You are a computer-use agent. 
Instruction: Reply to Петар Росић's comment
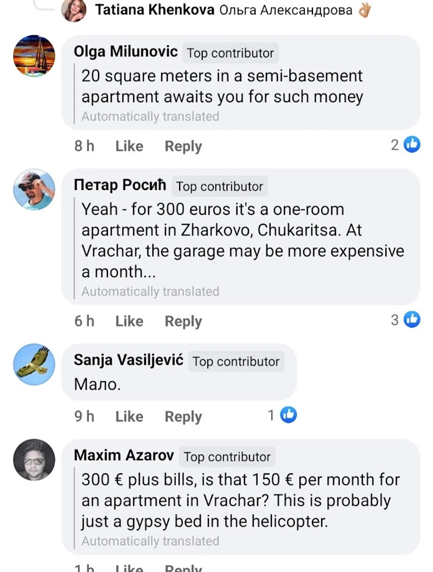click(183, 321)
